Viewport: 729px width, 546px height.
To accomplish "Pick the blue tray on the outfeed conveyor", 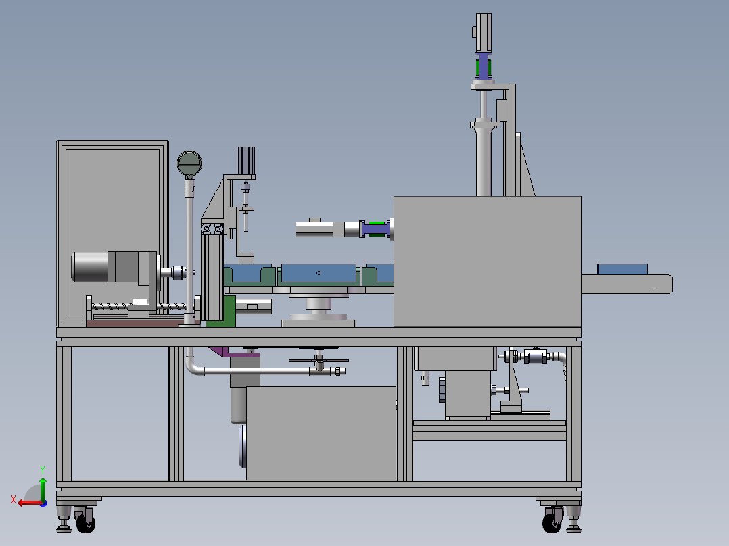I will [x=623, y=269].
